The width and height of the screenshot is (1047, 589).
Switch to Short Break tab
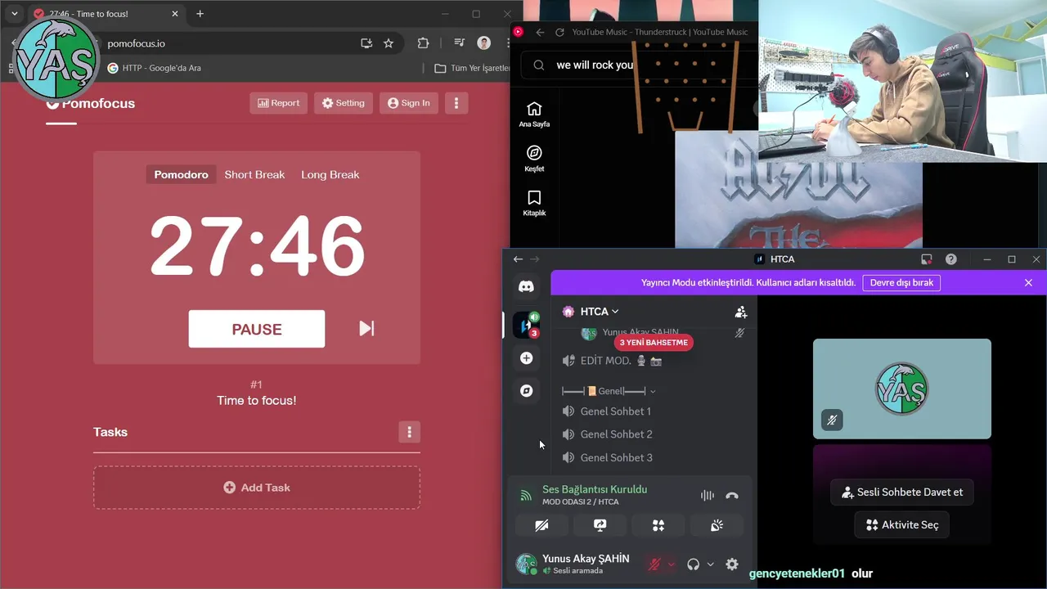pos(254,174)
